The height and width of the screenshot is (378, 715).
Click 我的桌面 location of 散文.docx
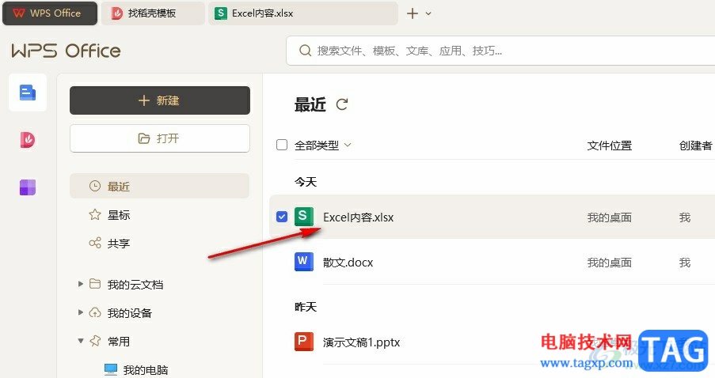(x=609, y=263)
